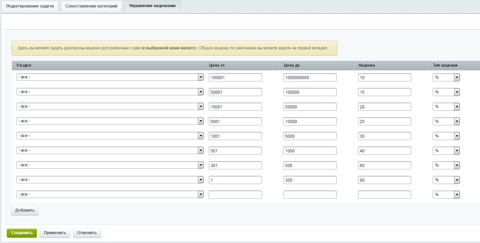
Task: Click the Наценка field with value 40
Action: click(x=384, y=151)
